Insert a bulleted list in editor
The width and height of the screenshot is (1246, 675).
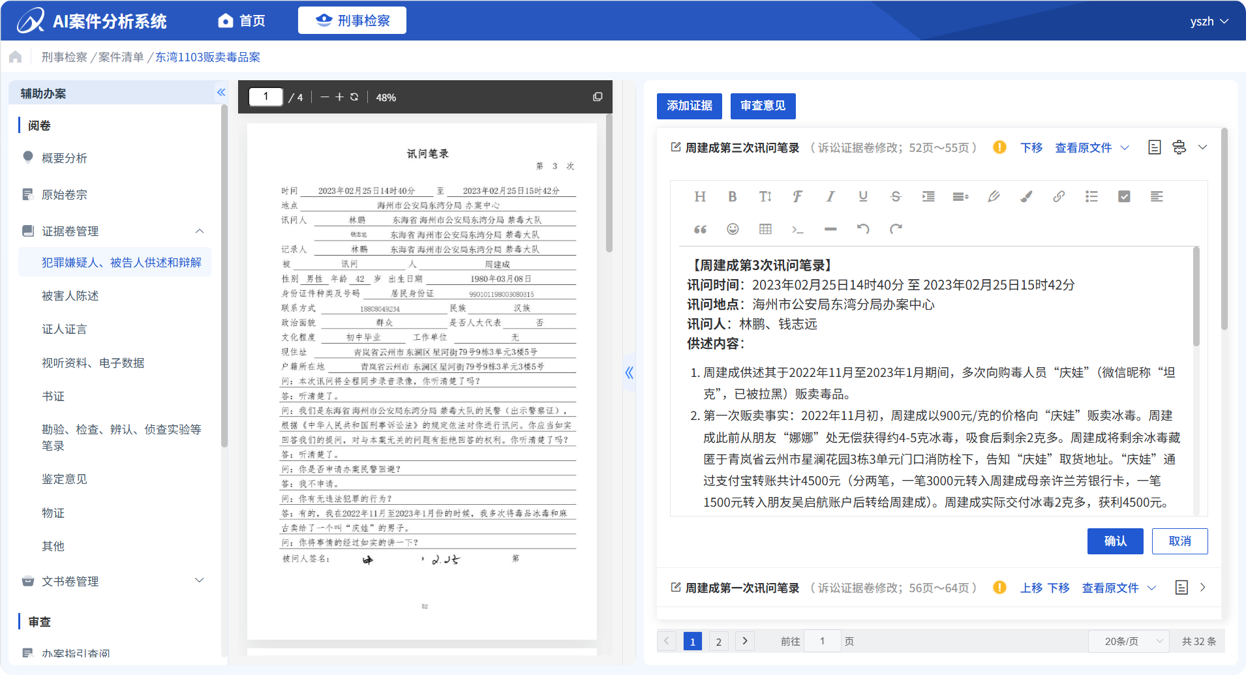point(1091,196)
